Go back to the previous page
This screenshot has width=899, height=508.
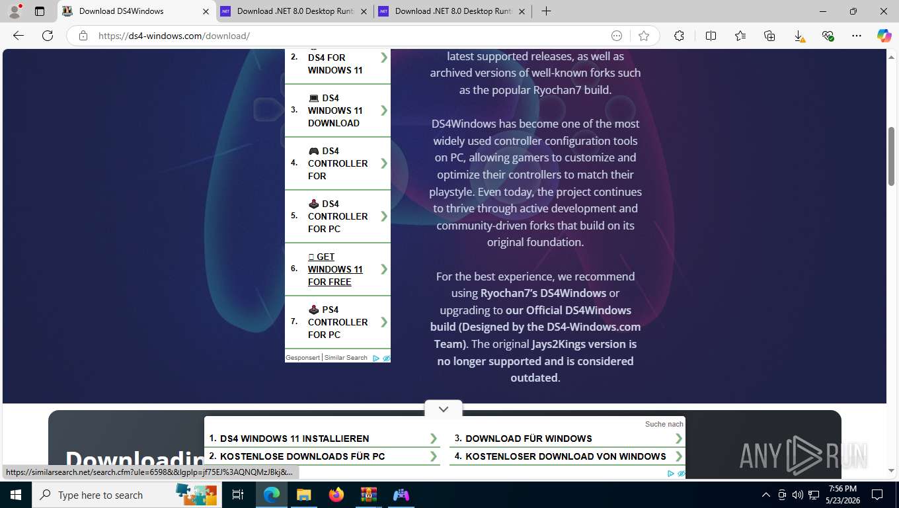tap(19, 36)
